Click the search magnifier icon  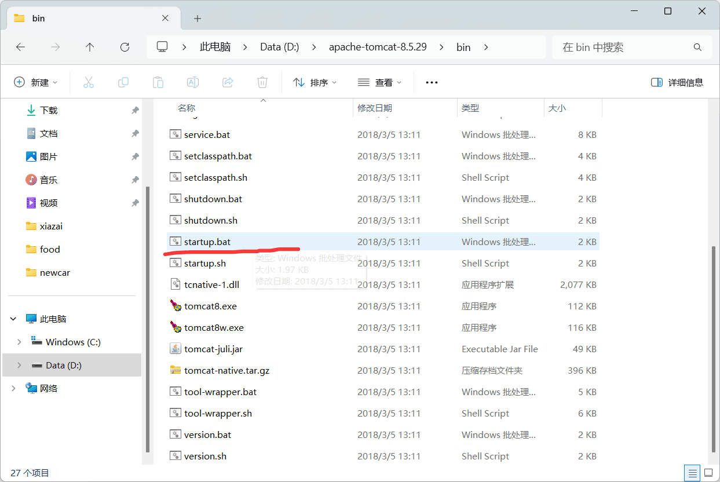(697, 48)
